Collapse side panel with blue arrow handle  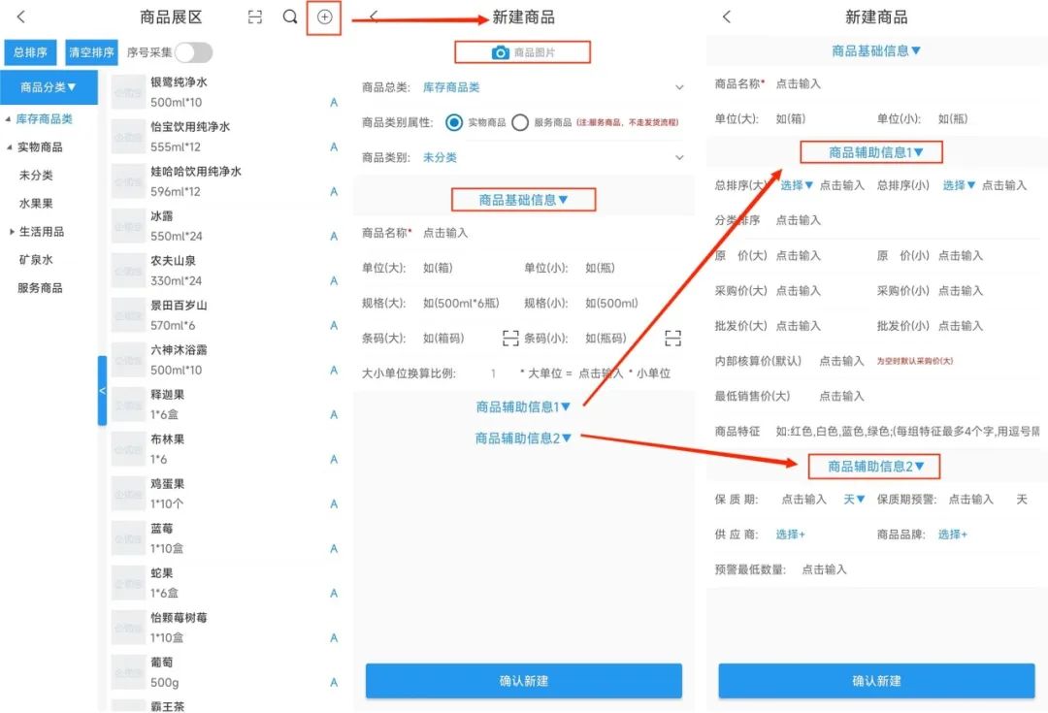pyautogui.click(x=102, y=390)
